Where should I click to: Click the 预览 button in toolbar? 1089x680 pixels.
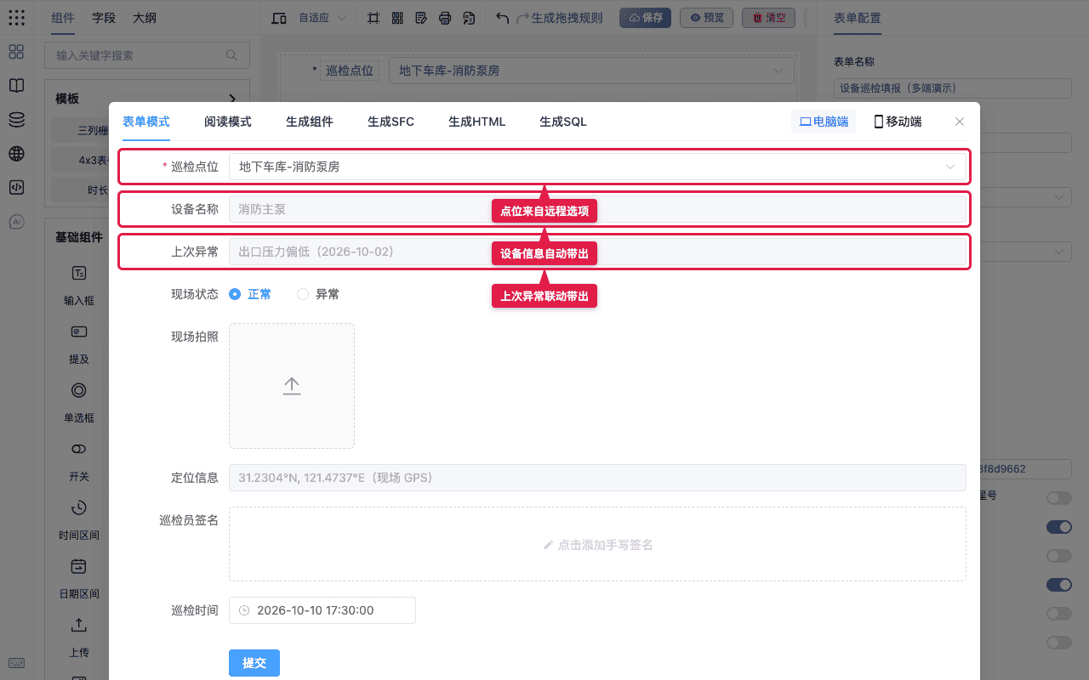pyautogui.click(x=707, y=18)
